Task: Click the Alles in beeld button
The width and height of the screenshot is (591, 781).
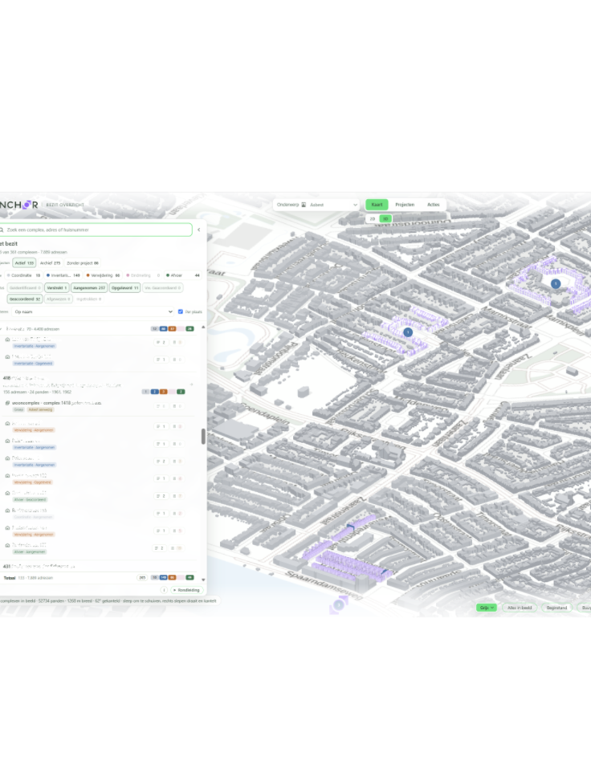Action: (520, 608)
